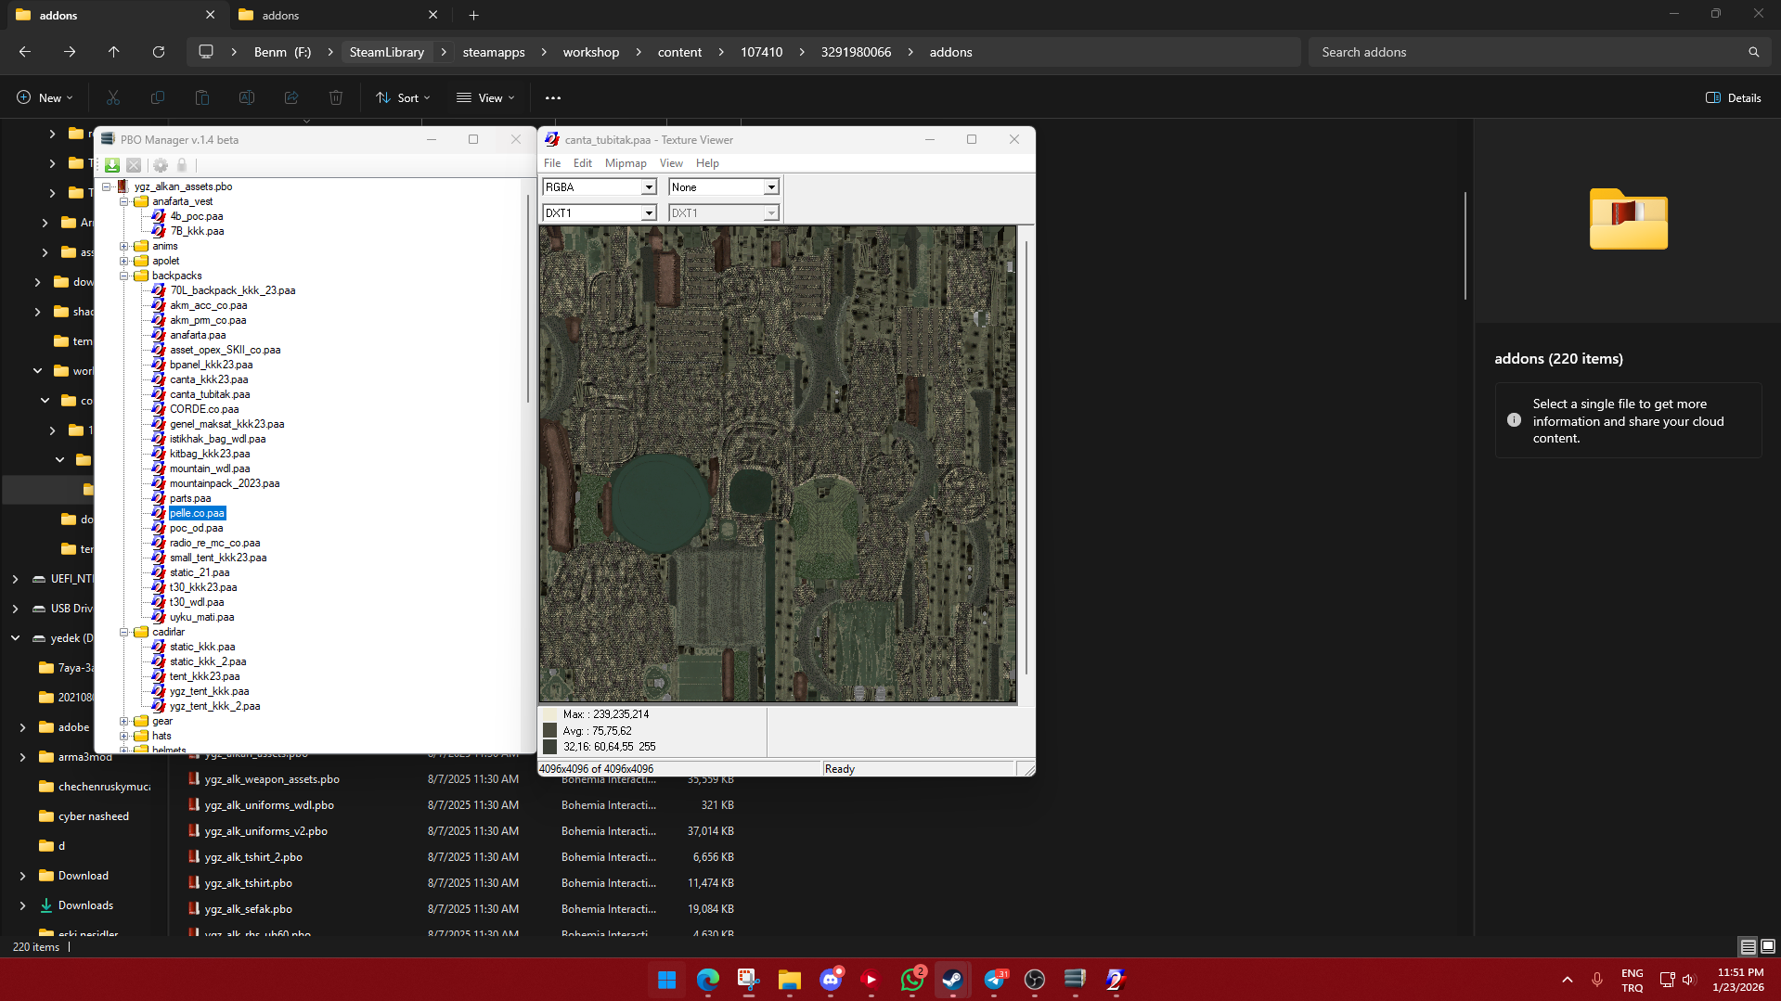Open the Sort dropdown in Explorer
1781x1001 pixels.
pos(403,97)
